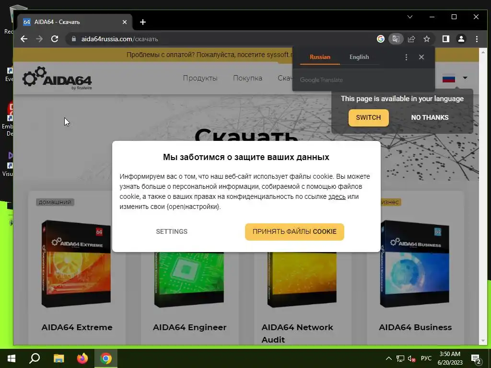Click the AIDA64 Network Audit box image
This screenshot has height=368, width=491.
point(302,279)
